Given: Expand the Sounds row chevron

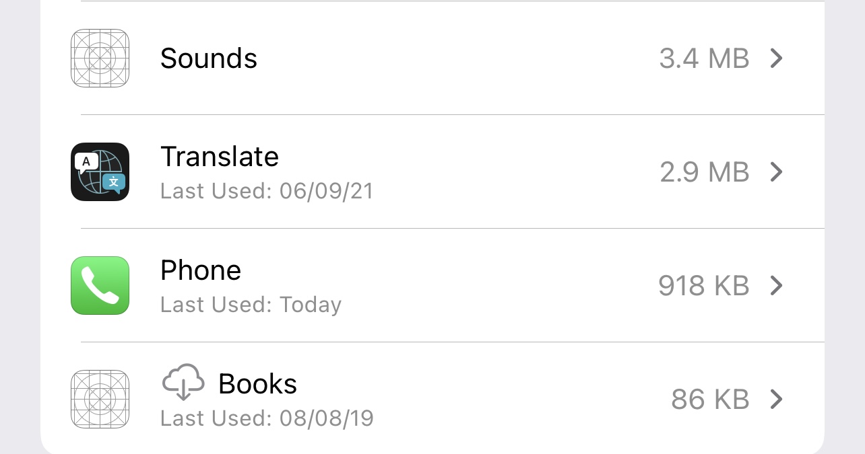Looking at the screenshot, I should [x=776, y=59].
